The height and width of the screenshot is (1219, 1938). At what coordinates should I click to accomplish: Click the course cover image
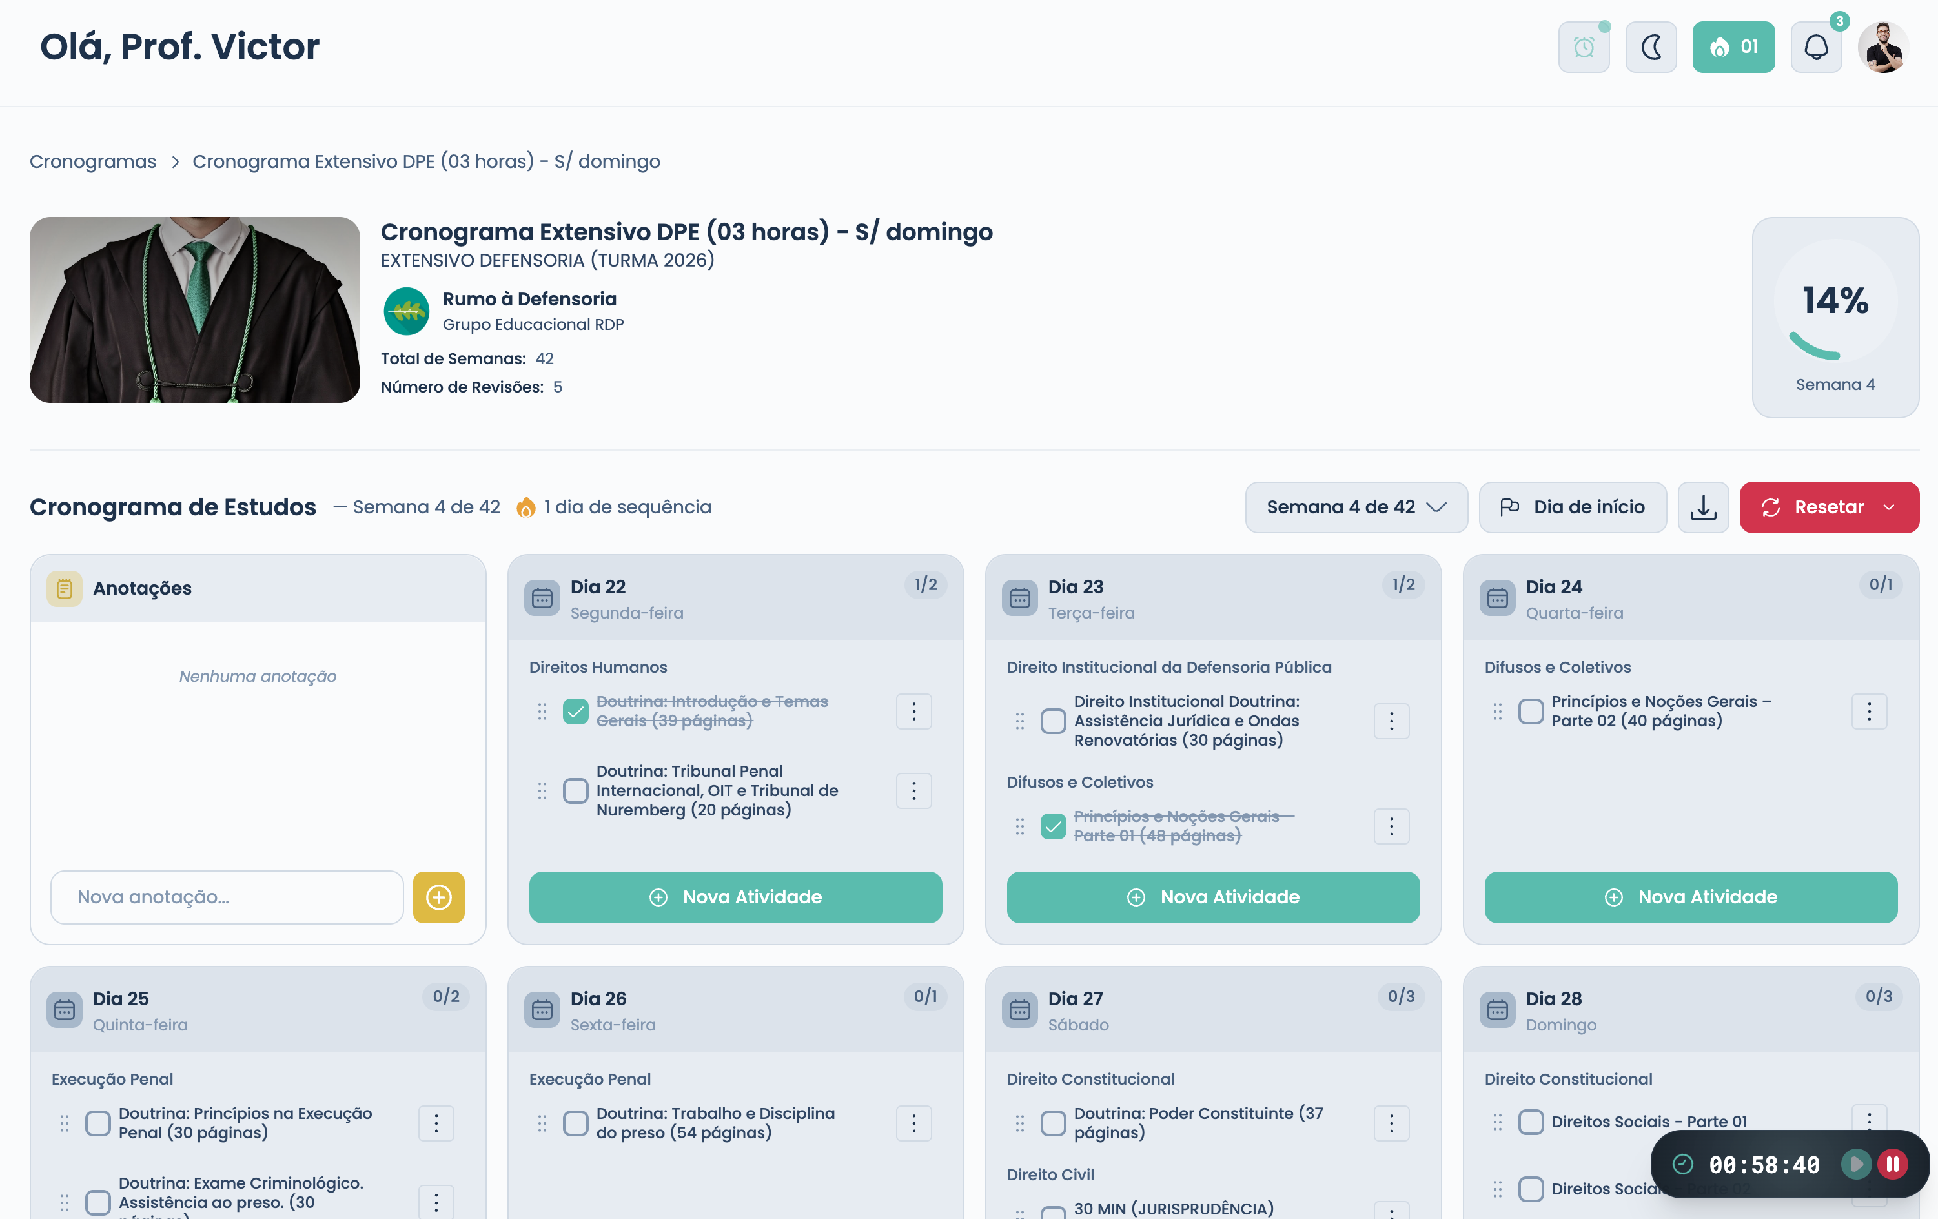point(195,309)
